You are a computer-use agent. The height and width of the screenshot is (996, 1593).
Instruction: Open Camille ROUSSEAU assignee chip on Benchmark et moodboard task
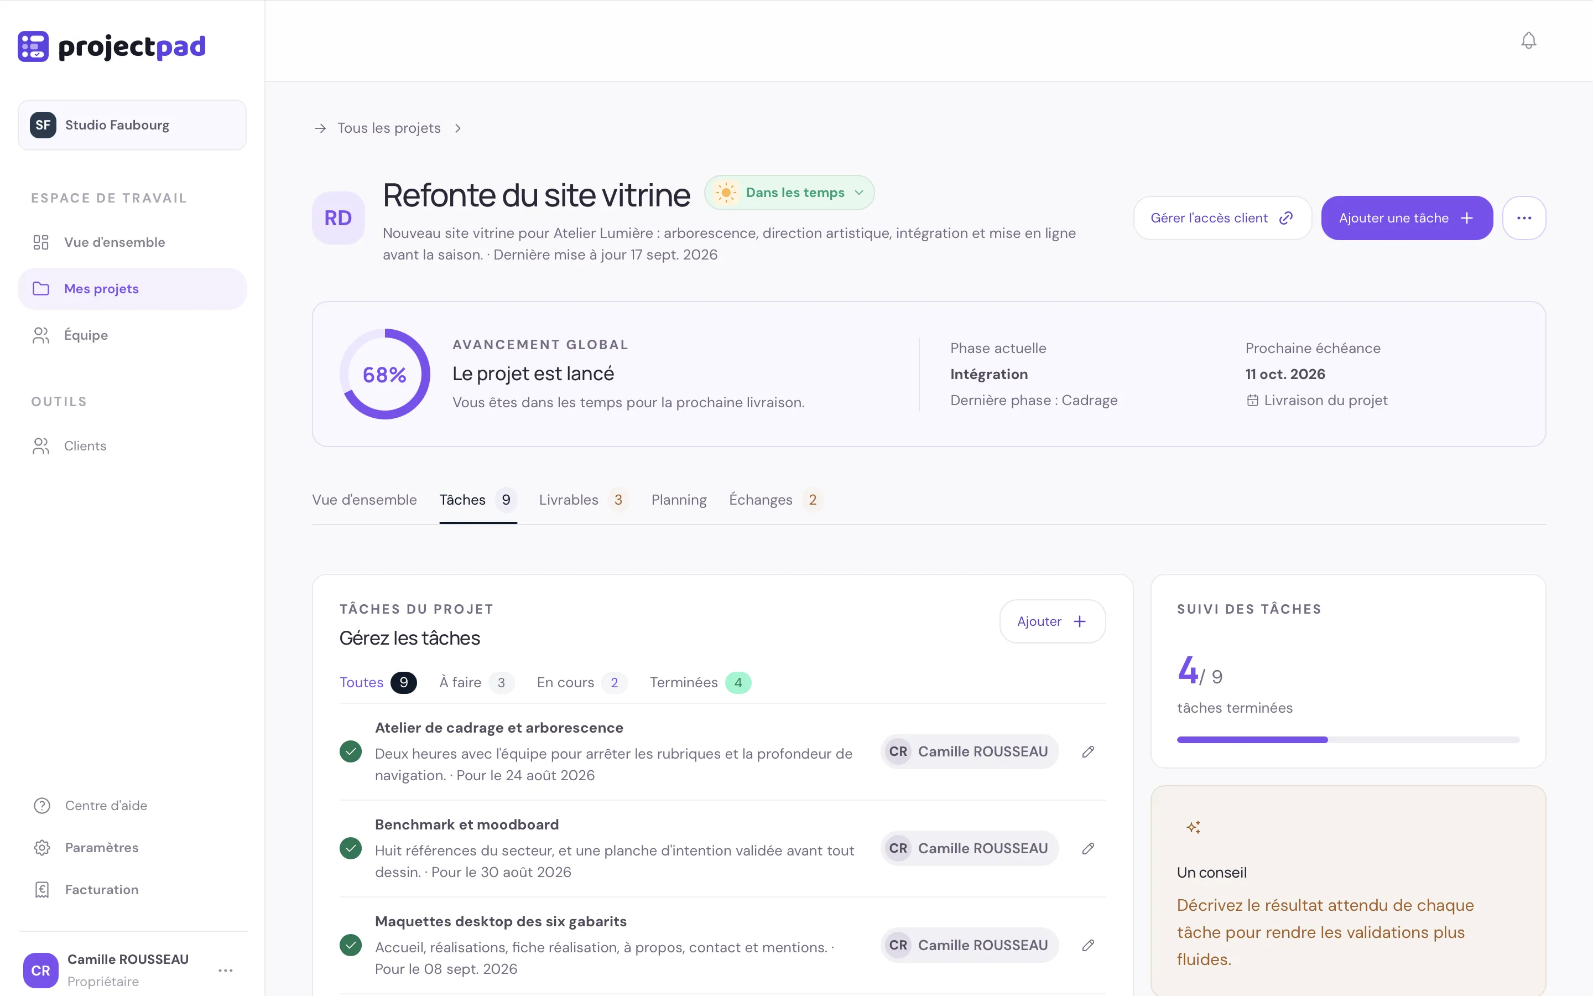click(969, 848)
